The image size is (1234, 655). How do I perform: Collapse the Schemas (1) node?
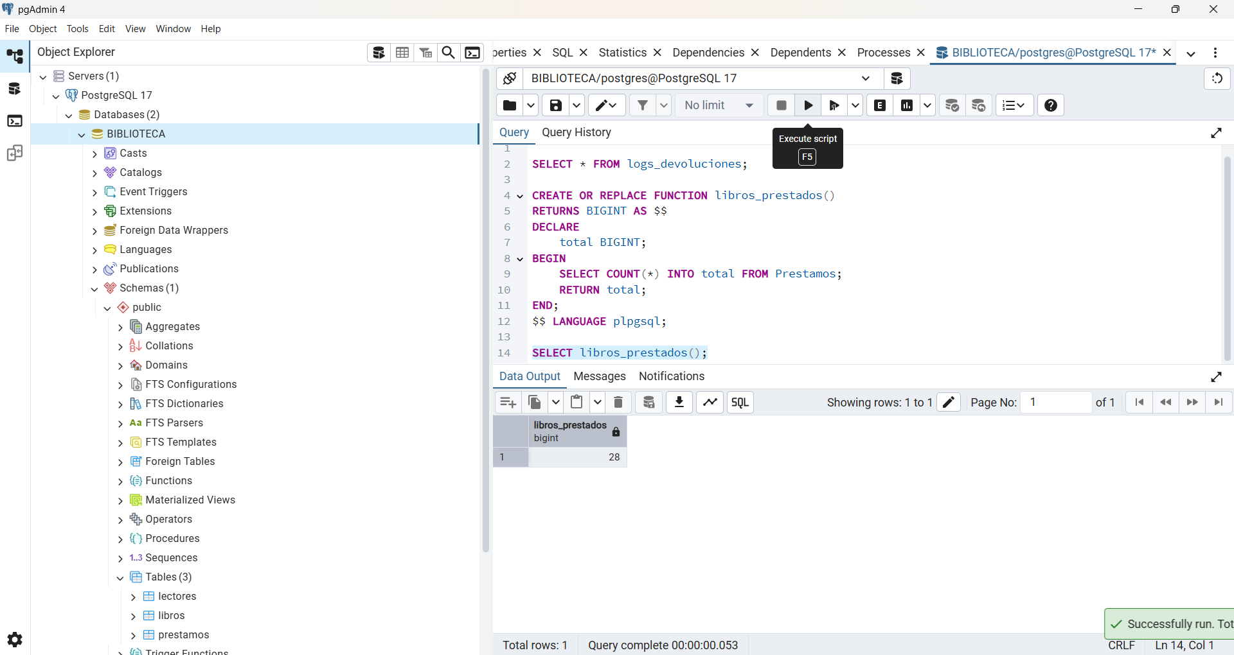click(94, 288)
